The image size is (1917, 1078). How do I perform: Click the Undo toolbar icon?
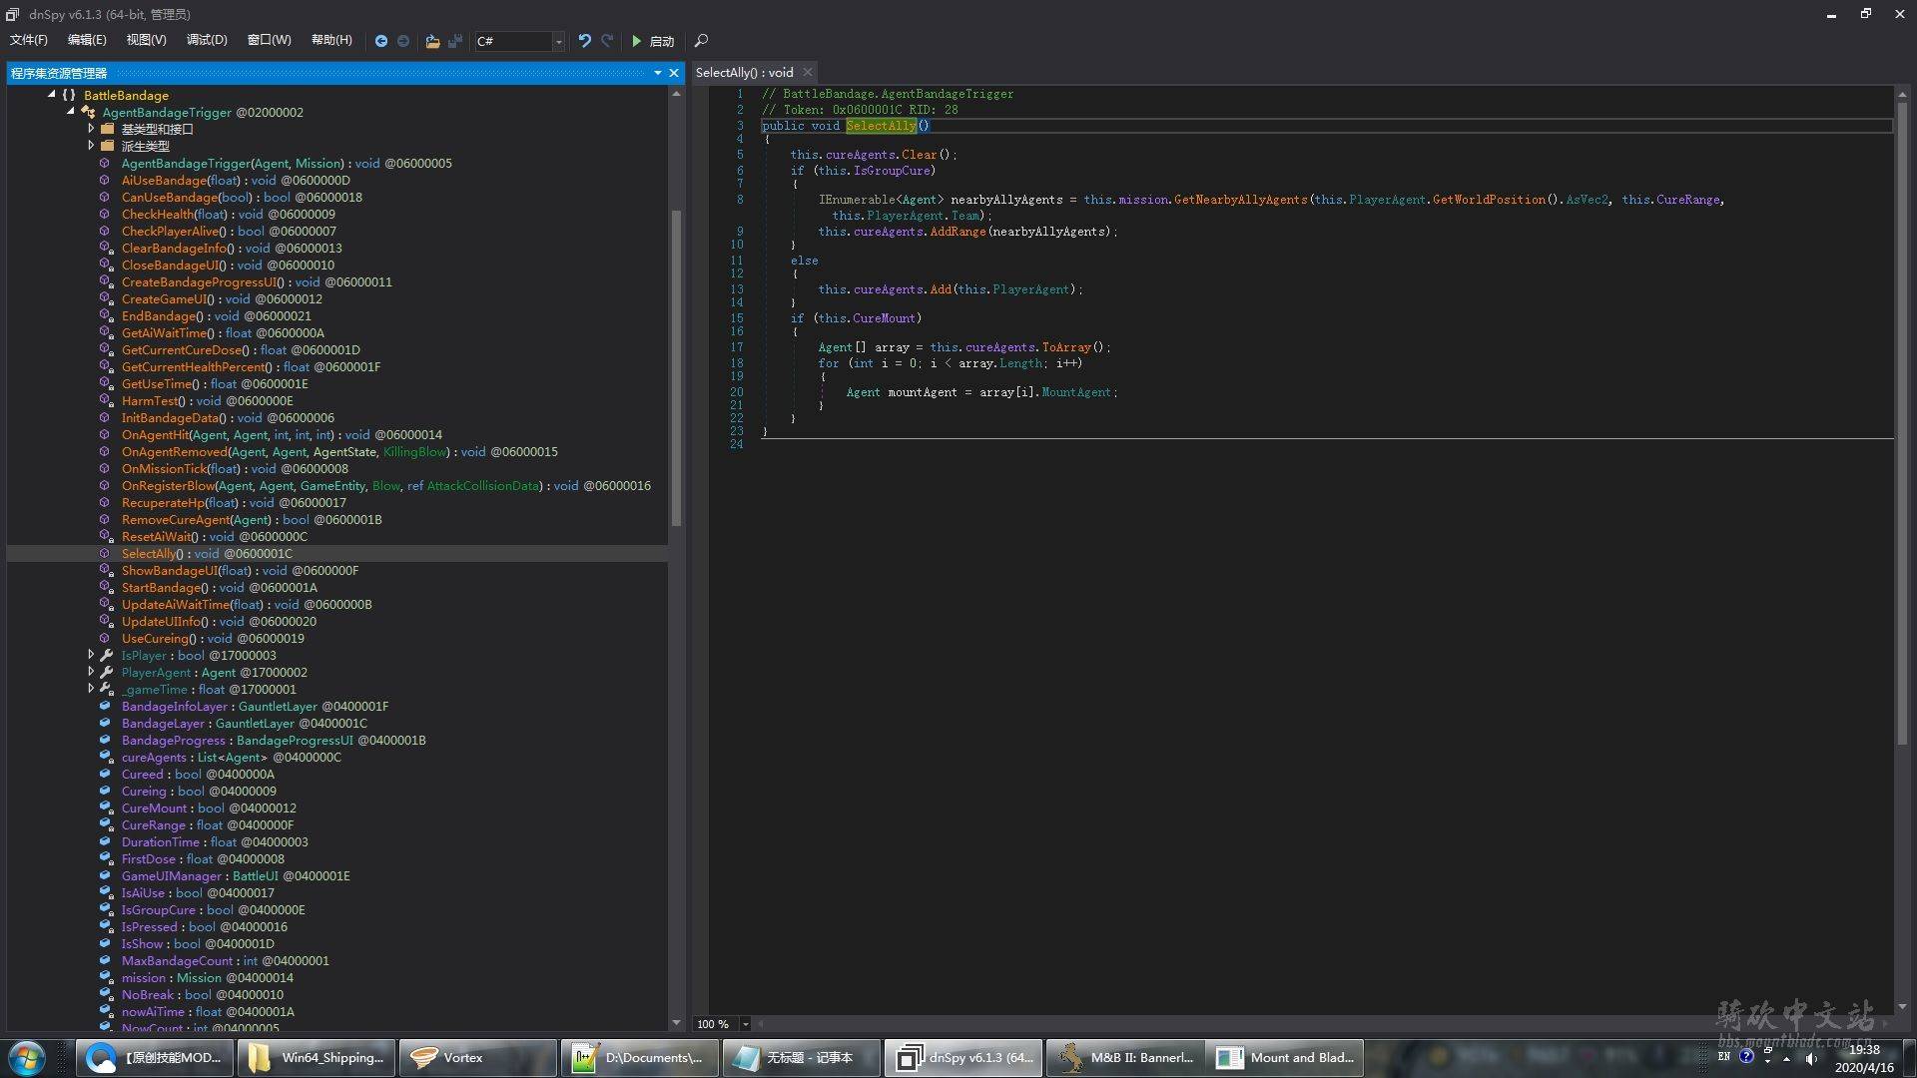(x=585, y=41)
